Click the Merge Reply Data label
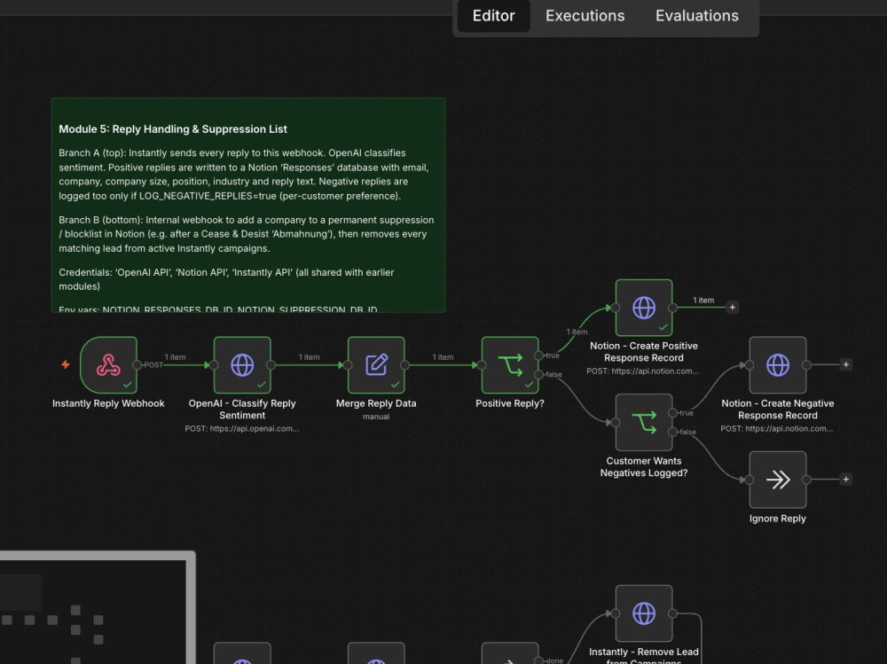This screenshot has width=887, height=664. (x=376, y=403)
